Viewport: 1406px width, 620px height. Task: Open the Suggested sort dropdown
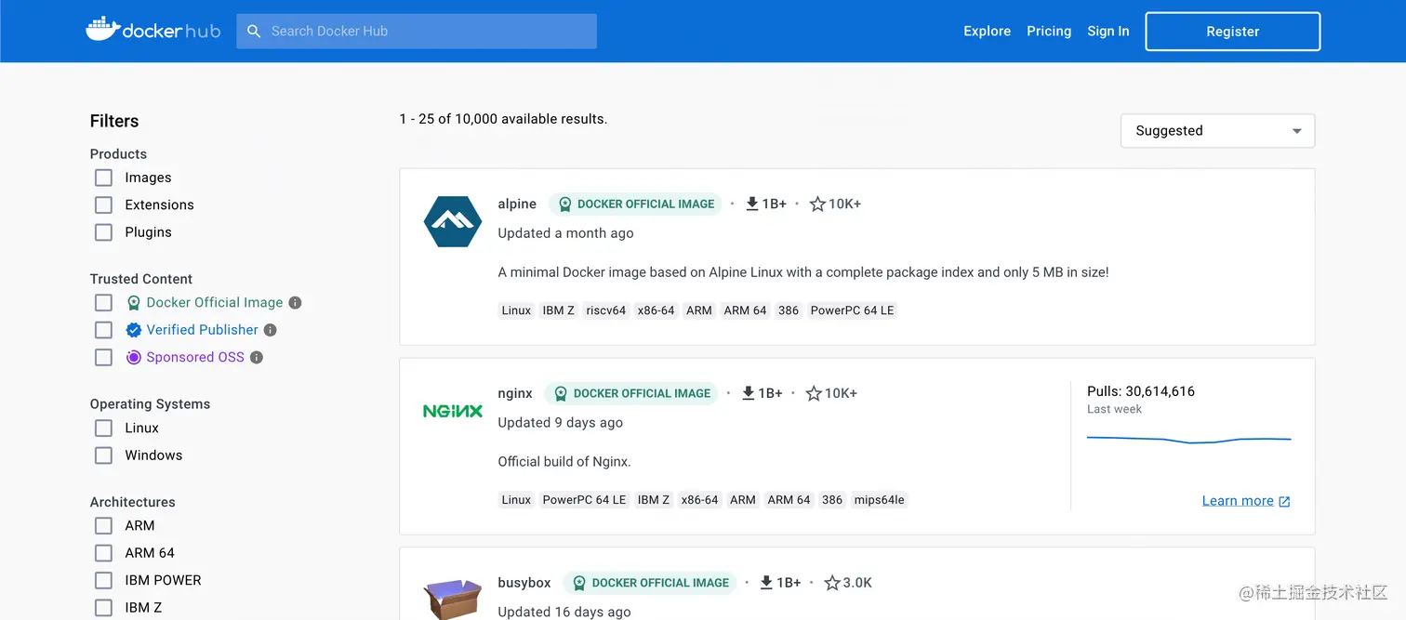[x=1217, y=131]
